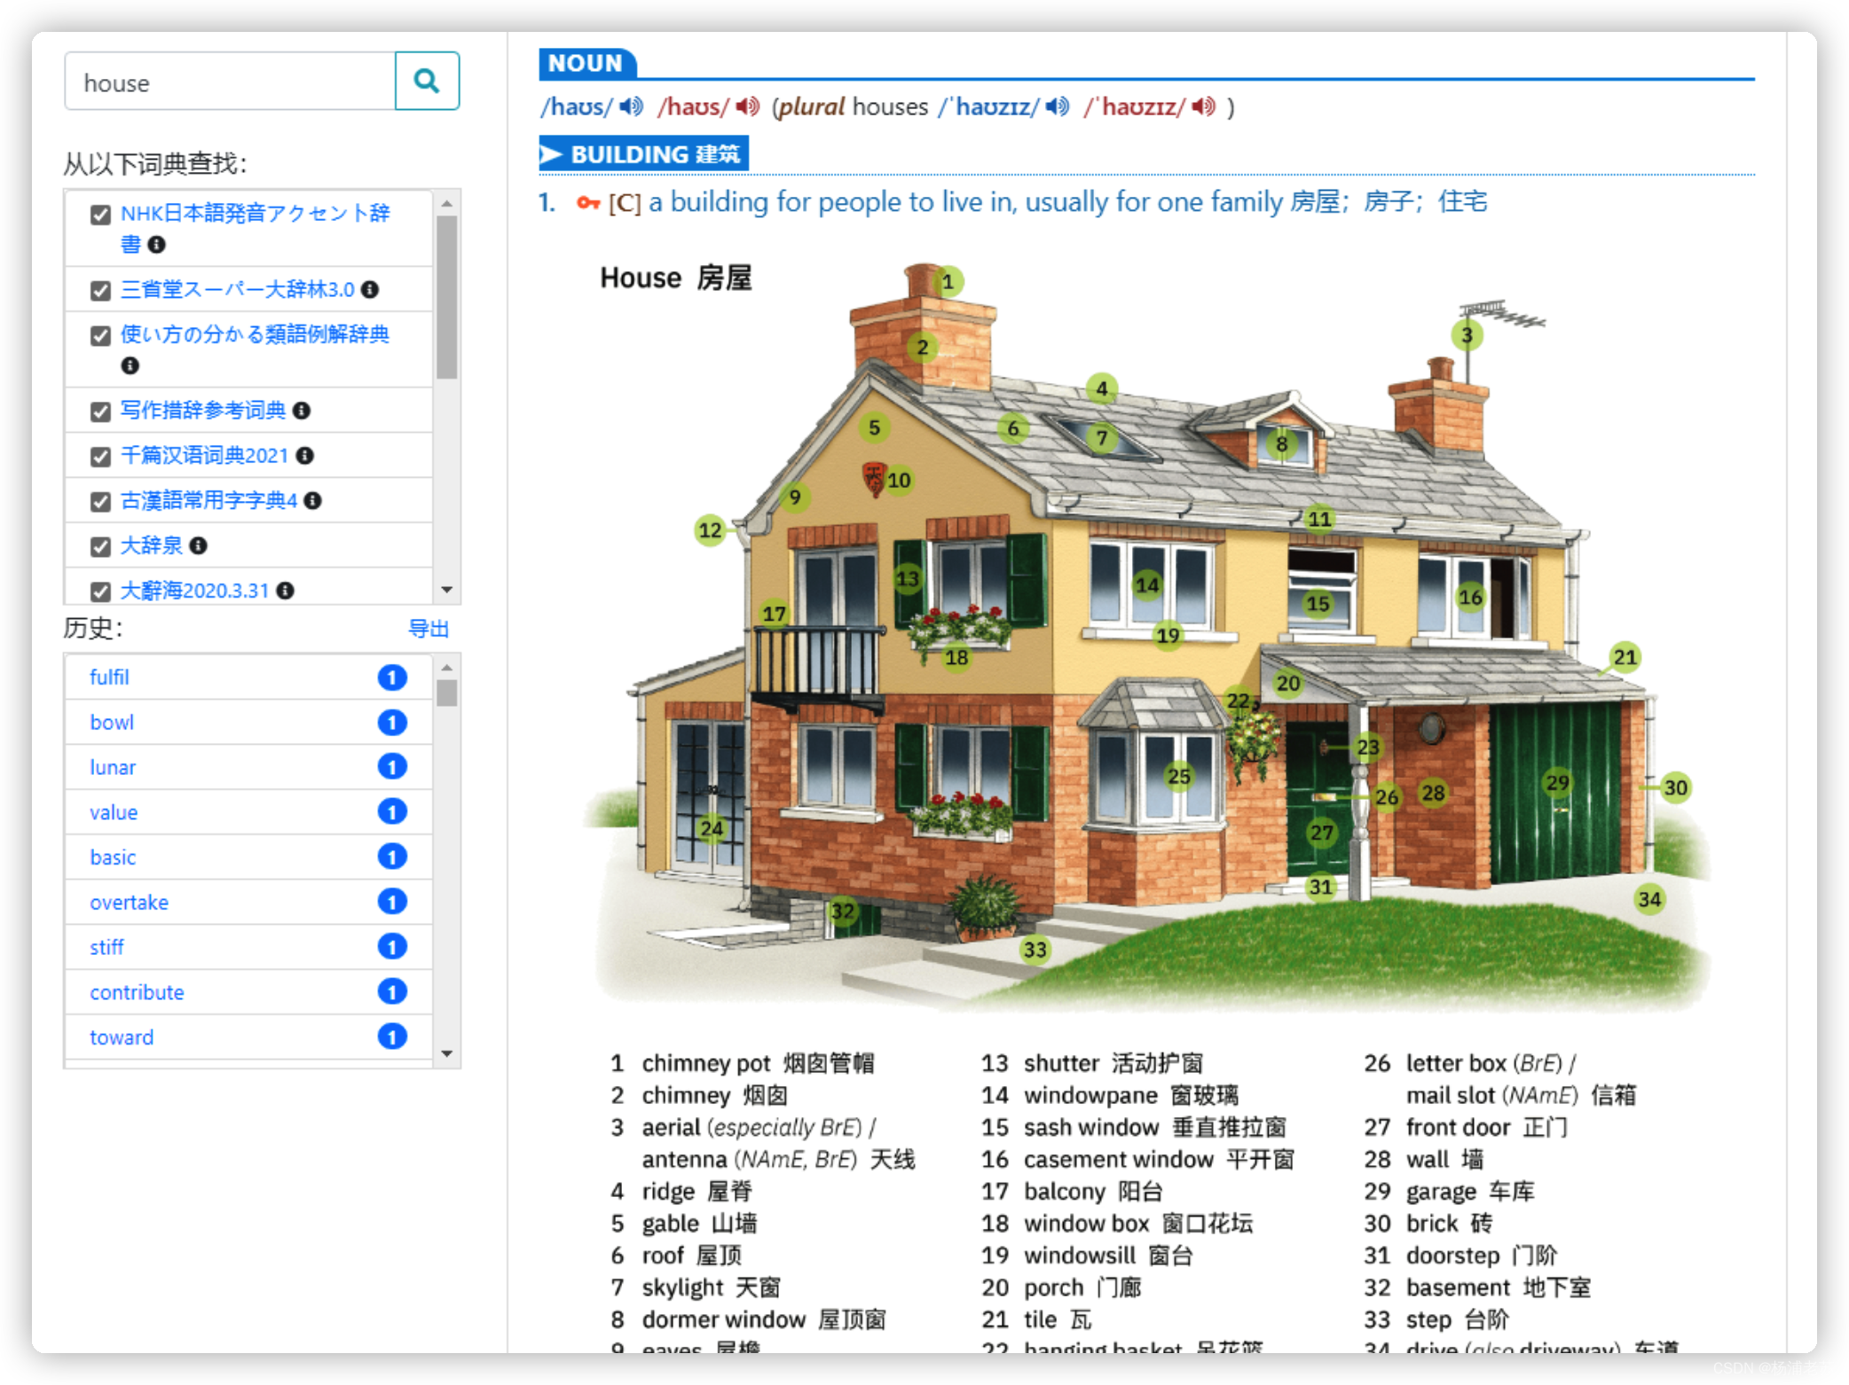
Task: Click the magnifier search button
Action: click(x=427, y=82)
